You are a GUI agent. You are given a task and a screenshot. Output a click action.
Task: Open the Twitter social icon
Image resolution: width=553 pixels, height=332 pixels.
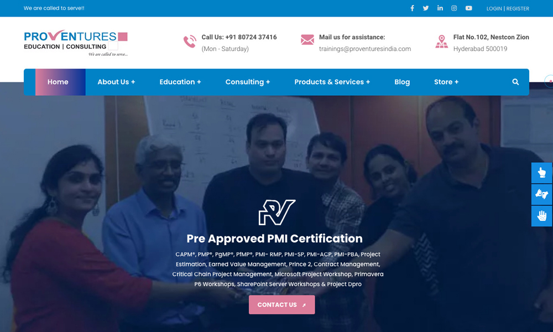pos(426,8)
